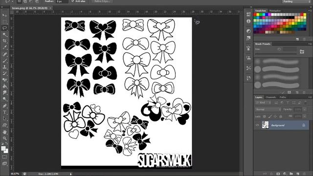Toggle lock position
This screenshot has width=313, height=176.
(275, 116)
